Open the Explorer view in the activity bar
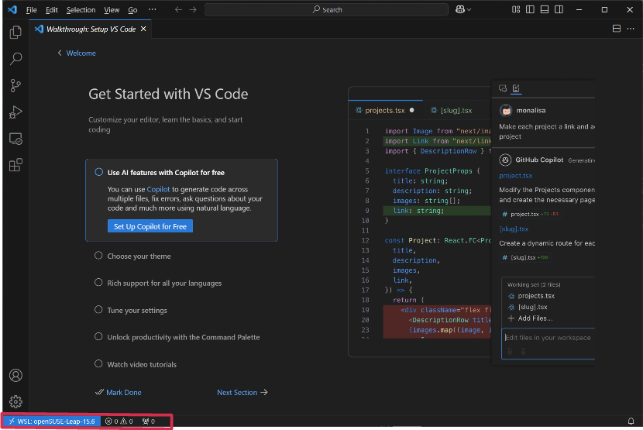643x430 pixels. point(15,32)
